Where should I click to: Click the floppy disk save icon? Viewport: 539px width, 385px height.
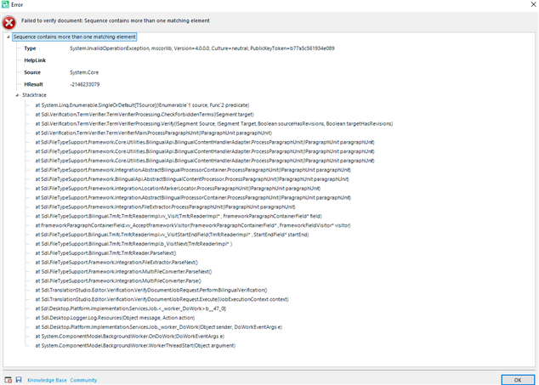tap(19, 380)
